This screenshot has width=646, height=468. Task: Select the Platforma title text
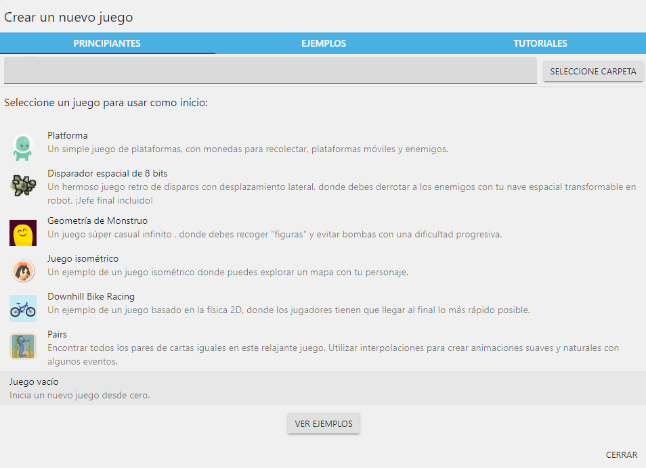[68, 135]
